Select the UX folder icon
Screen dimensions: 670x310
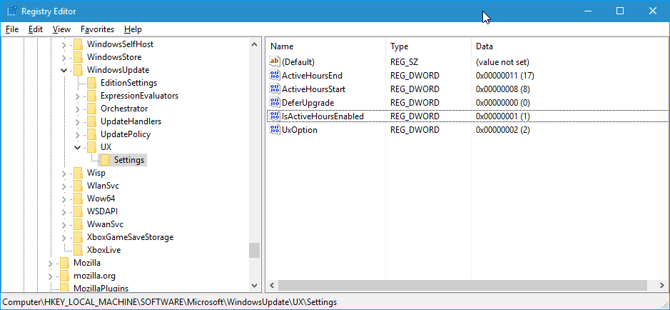[x=91, y=146]
